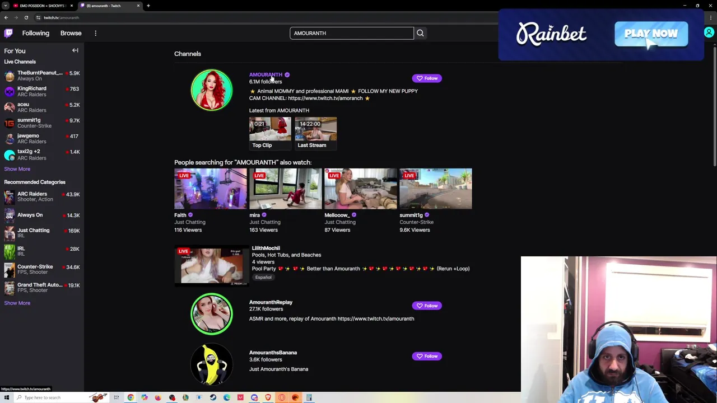The width and height of the screenshot is (717, 403).
Task: Open Melooow_ channel name link
Action: (337, 215)
